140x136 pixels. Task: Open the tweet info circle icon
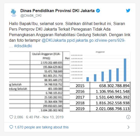pyautogui.click(x=128, y=117)
